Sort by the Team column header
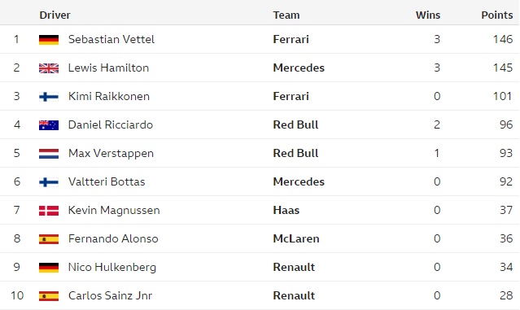This screenshot has width=520, height=310. 286,15
